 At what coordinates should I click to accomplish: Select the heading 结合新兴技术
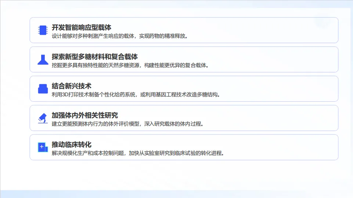[x=72, y=86]
